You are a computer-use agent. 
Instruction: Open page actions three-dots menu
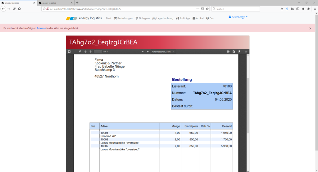(198, 9)
